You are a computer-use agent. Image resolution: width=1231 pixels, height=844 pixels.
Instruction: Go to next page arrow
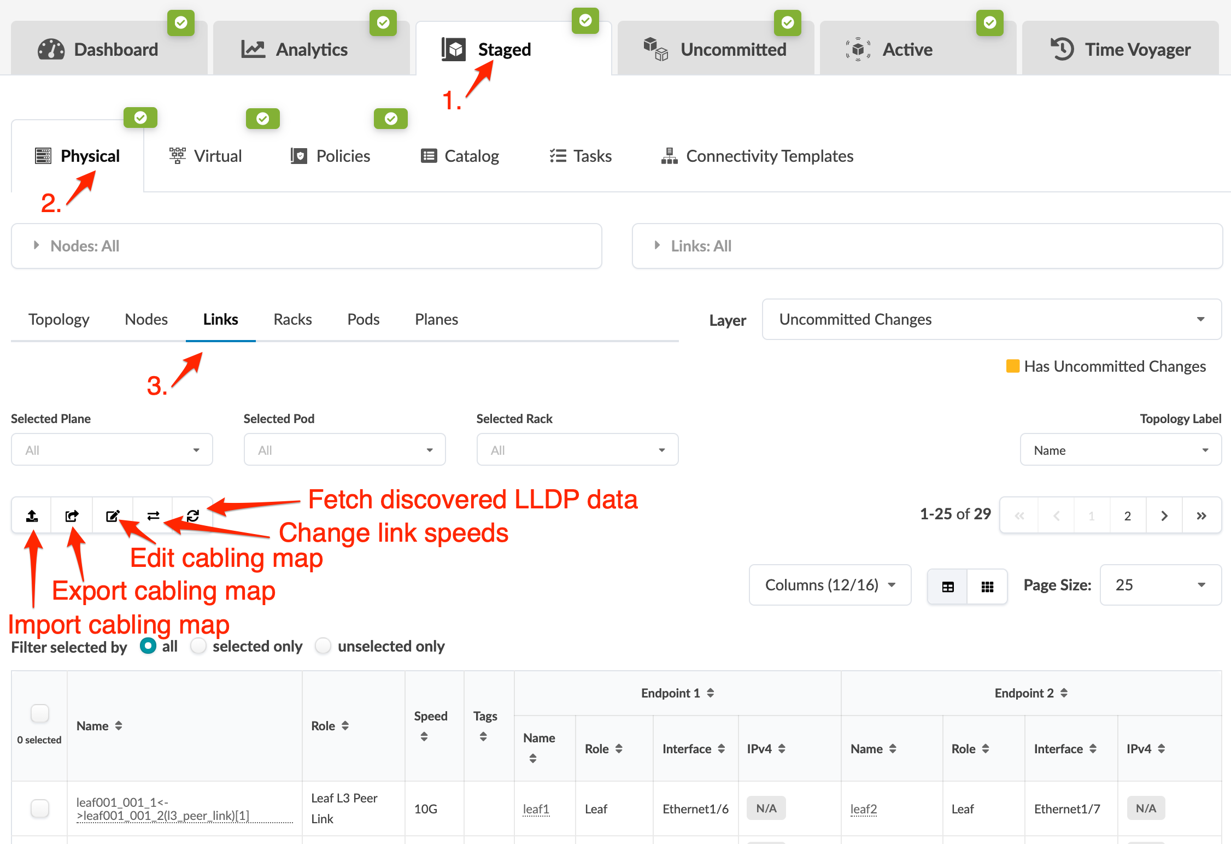[x=1164, y=515]
